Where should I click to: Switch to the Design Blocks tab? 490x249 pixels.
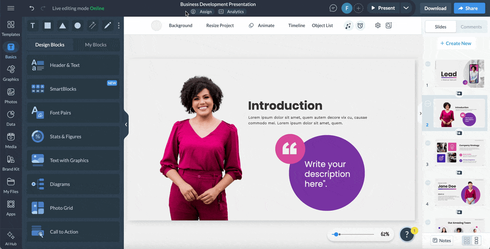pos(50,45)
